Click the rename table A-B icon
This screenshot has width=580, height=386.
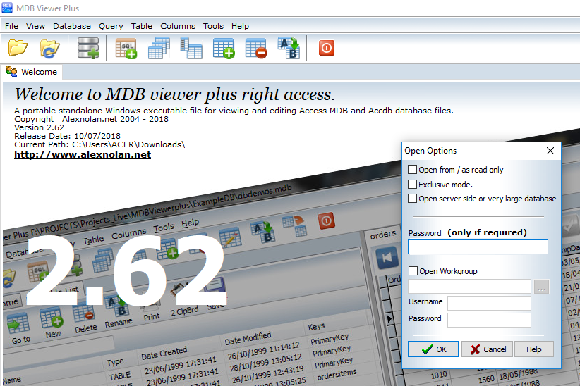click(x=289, y=48)
